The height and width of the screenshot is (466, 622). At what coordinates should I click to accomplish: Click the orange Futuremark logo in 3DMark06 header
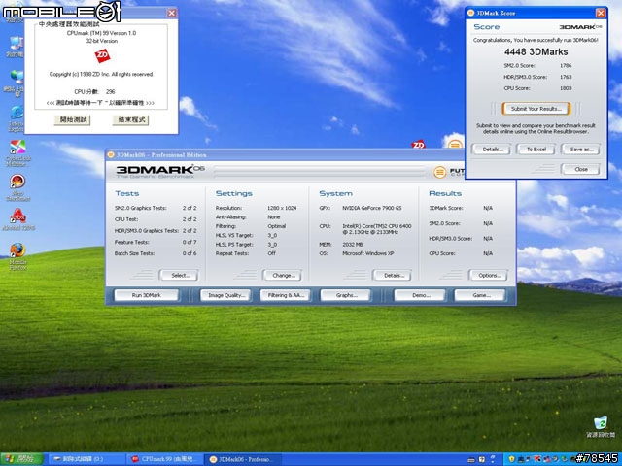(x=439, y=172)
